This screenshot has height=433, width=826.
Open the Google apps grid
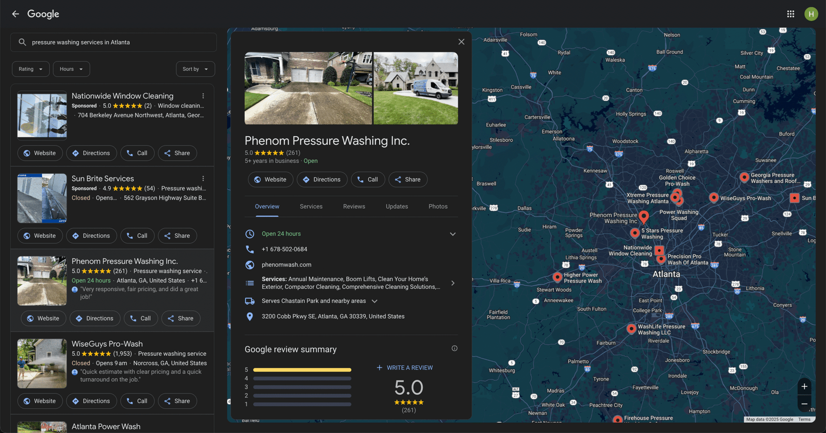(790, 14)
